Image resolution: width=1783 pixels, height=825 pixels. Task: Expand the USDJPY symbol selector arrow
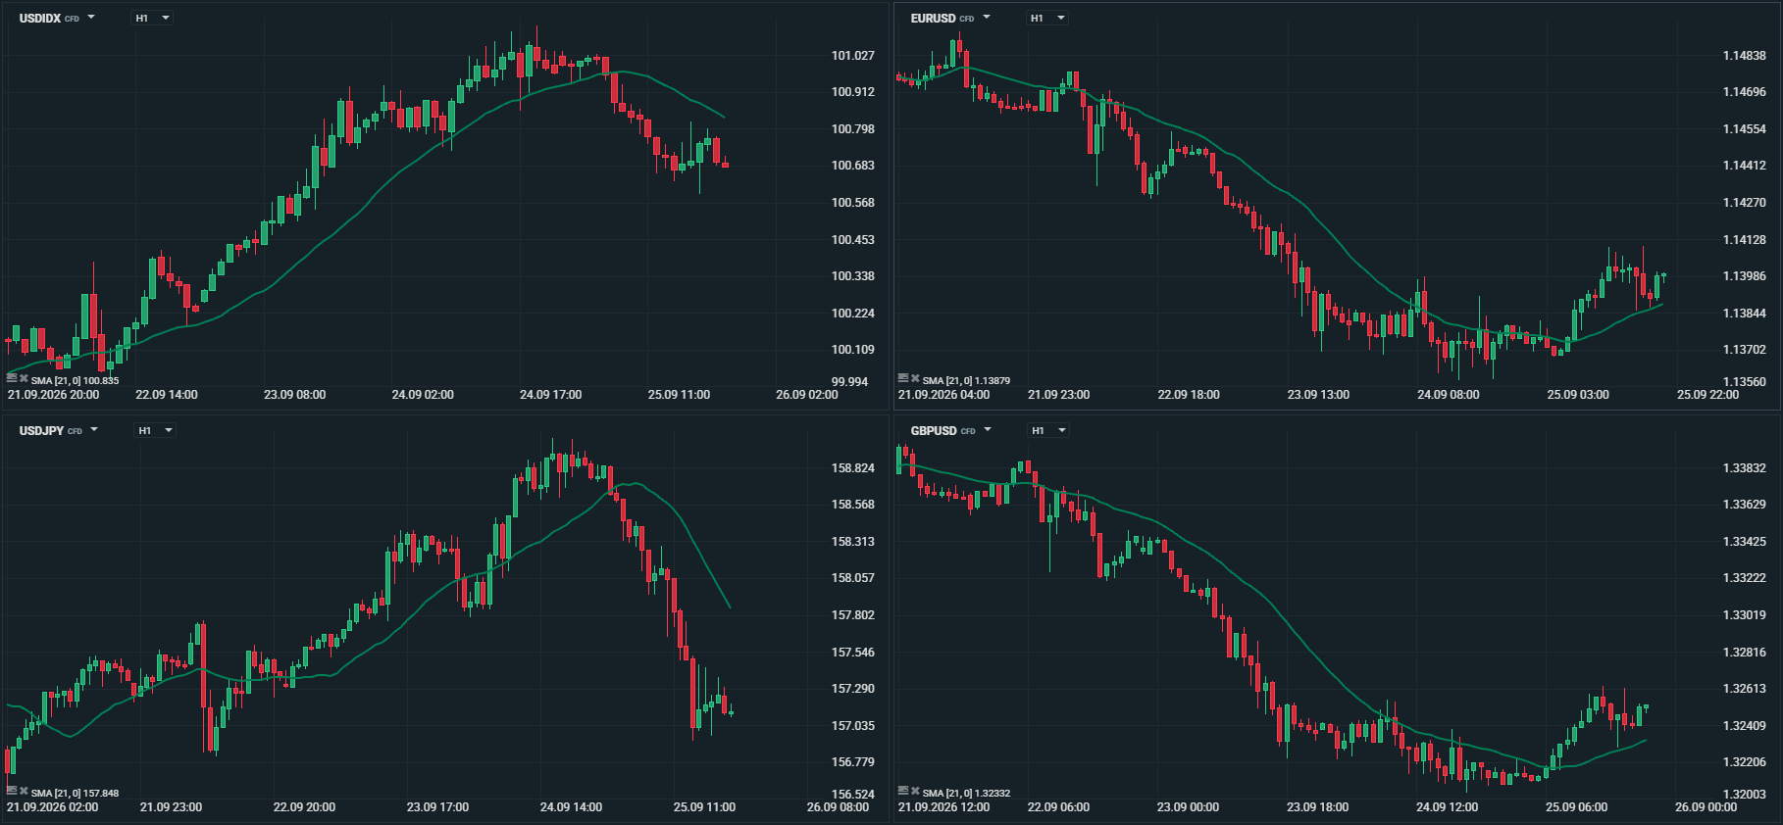(x=94, y=430)
